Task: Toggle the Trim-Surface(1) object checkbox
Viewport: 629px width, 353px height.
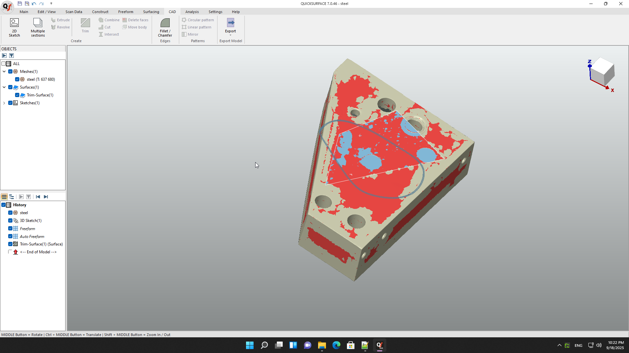Action: [17, 95]
